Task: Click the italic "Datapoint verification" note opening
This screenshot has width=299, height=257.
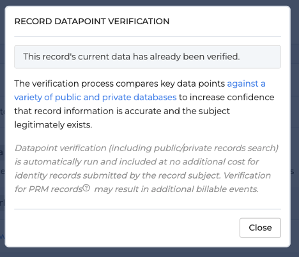Action: pyautogui.click(x=61, y=148)
